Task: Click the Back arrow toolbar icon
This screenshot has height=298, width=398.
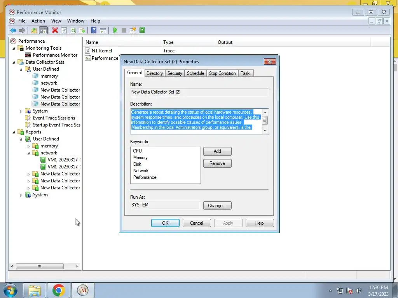Action: [13, 30]
